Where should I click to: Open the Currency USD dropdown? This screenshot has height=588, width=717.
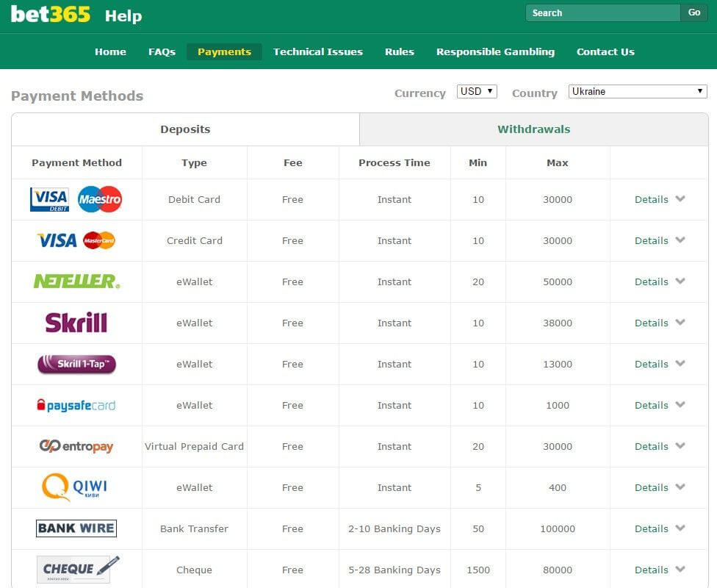click(x=476, y=91)
